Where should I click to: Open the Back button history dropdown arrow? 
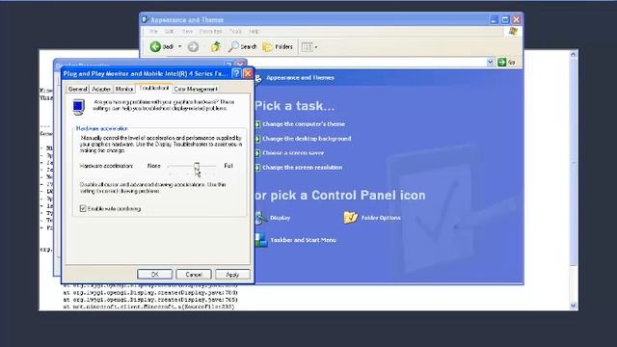[180, 47]
